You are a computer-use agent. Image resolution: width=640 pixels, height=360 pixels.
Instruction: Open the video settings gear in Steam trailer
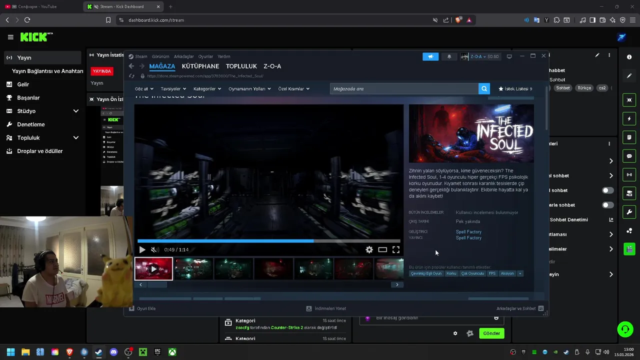tap(369, 249)
